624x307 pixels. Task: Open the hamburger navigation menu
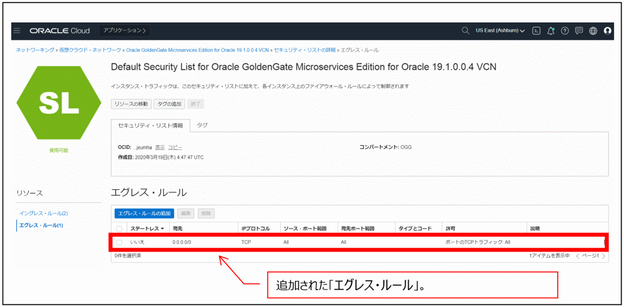[x=17, y=31]
